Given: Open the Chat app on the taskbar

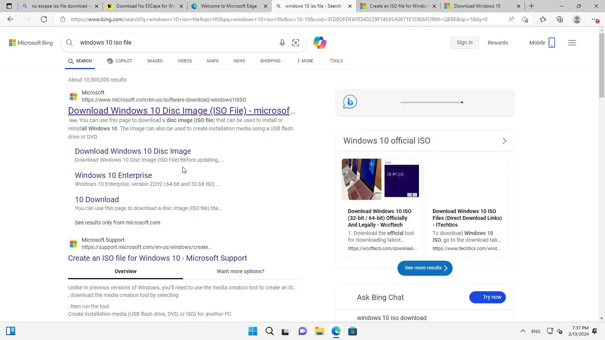Looking at the screenshot, I should click(x=302, y=331).
